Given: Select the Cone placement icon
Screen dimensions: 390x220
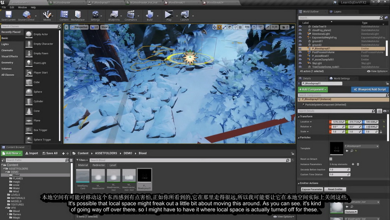Looking at the screenshot, I should pos(29,111).
